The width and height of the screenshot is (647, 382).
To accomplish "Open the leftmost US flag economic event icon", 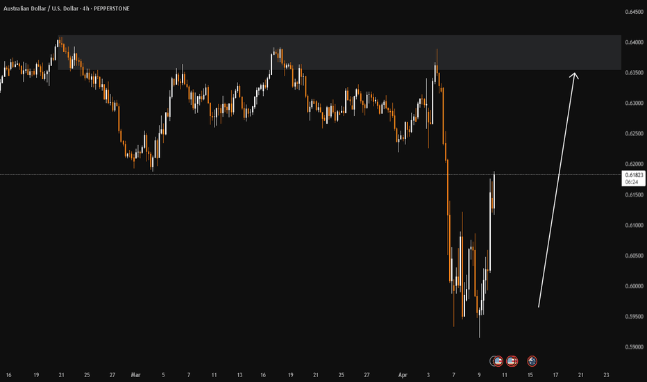I will (498, 361).
